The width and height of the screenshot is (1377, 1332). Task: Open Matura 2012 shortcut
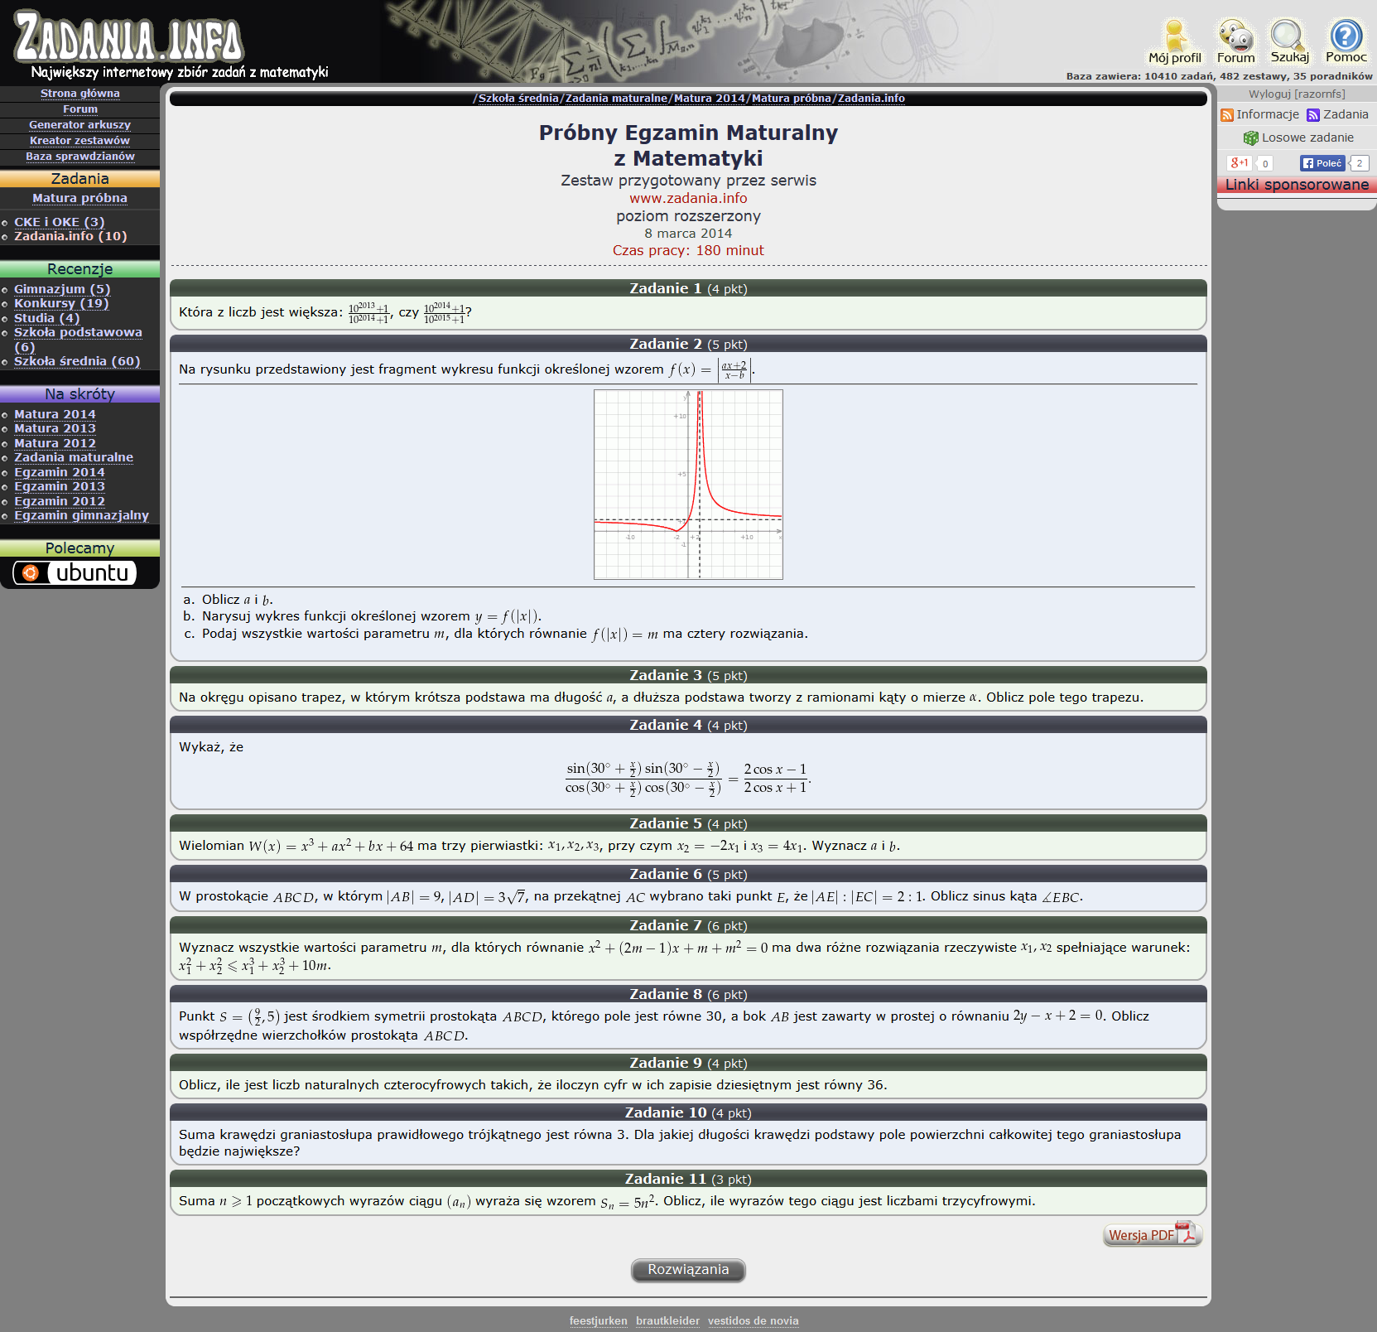tap(55, 443)
